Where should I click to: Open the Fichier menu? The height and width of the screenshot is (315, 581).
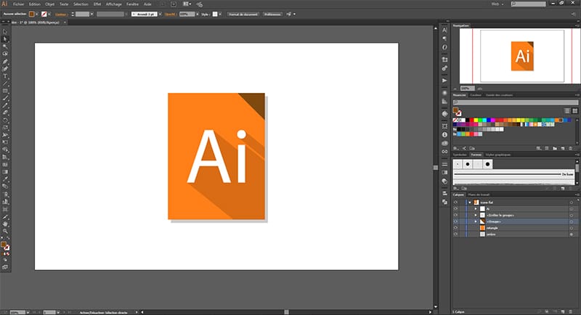click(19, 4)
